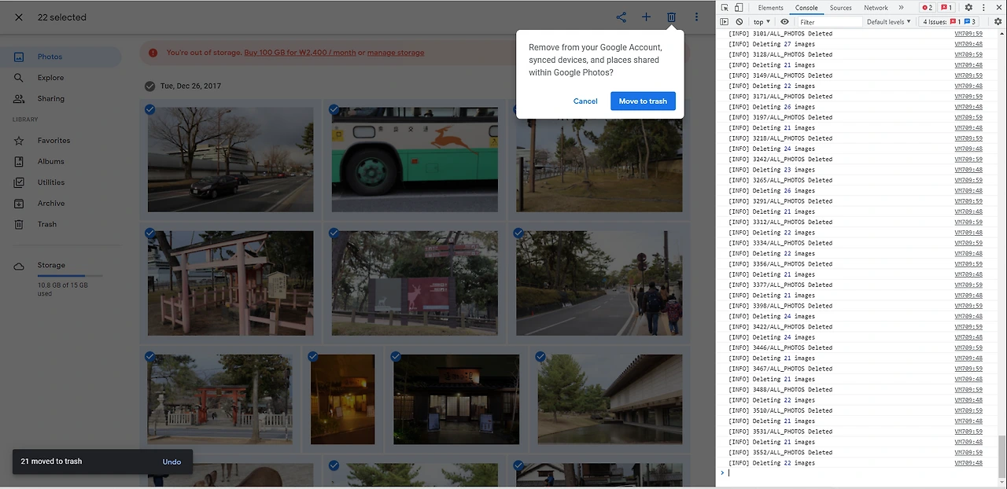1007x489 pixels.
Task: Open the top context dropdown
Action: tap(762, 22)
